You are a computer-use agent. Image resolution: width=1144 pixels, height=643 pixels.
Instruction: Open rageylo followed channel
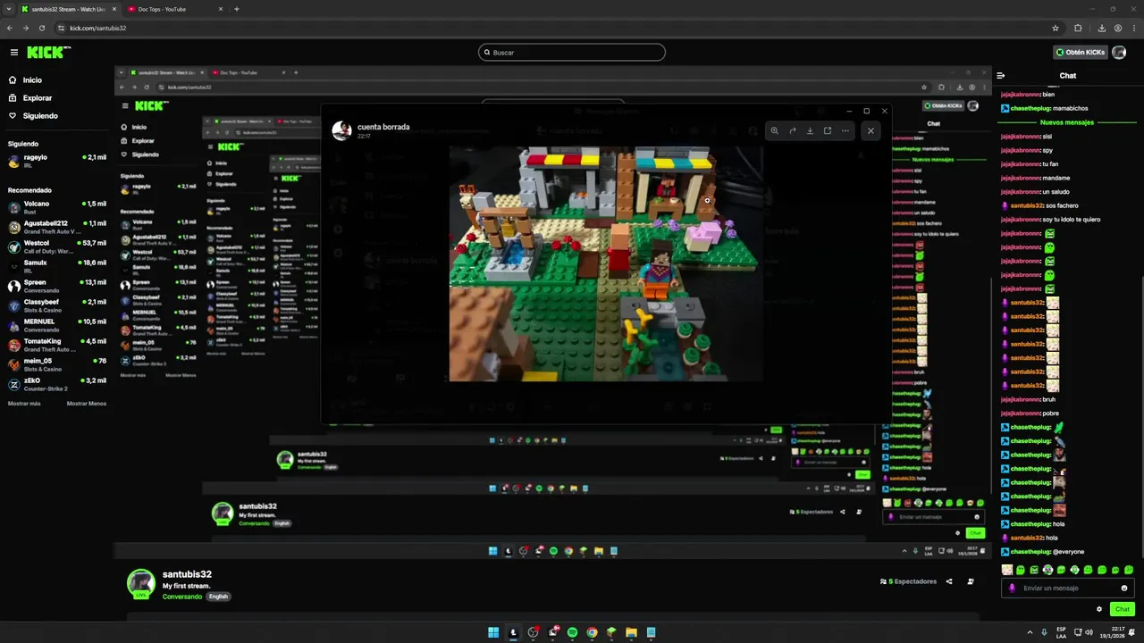tap(57, 161)
